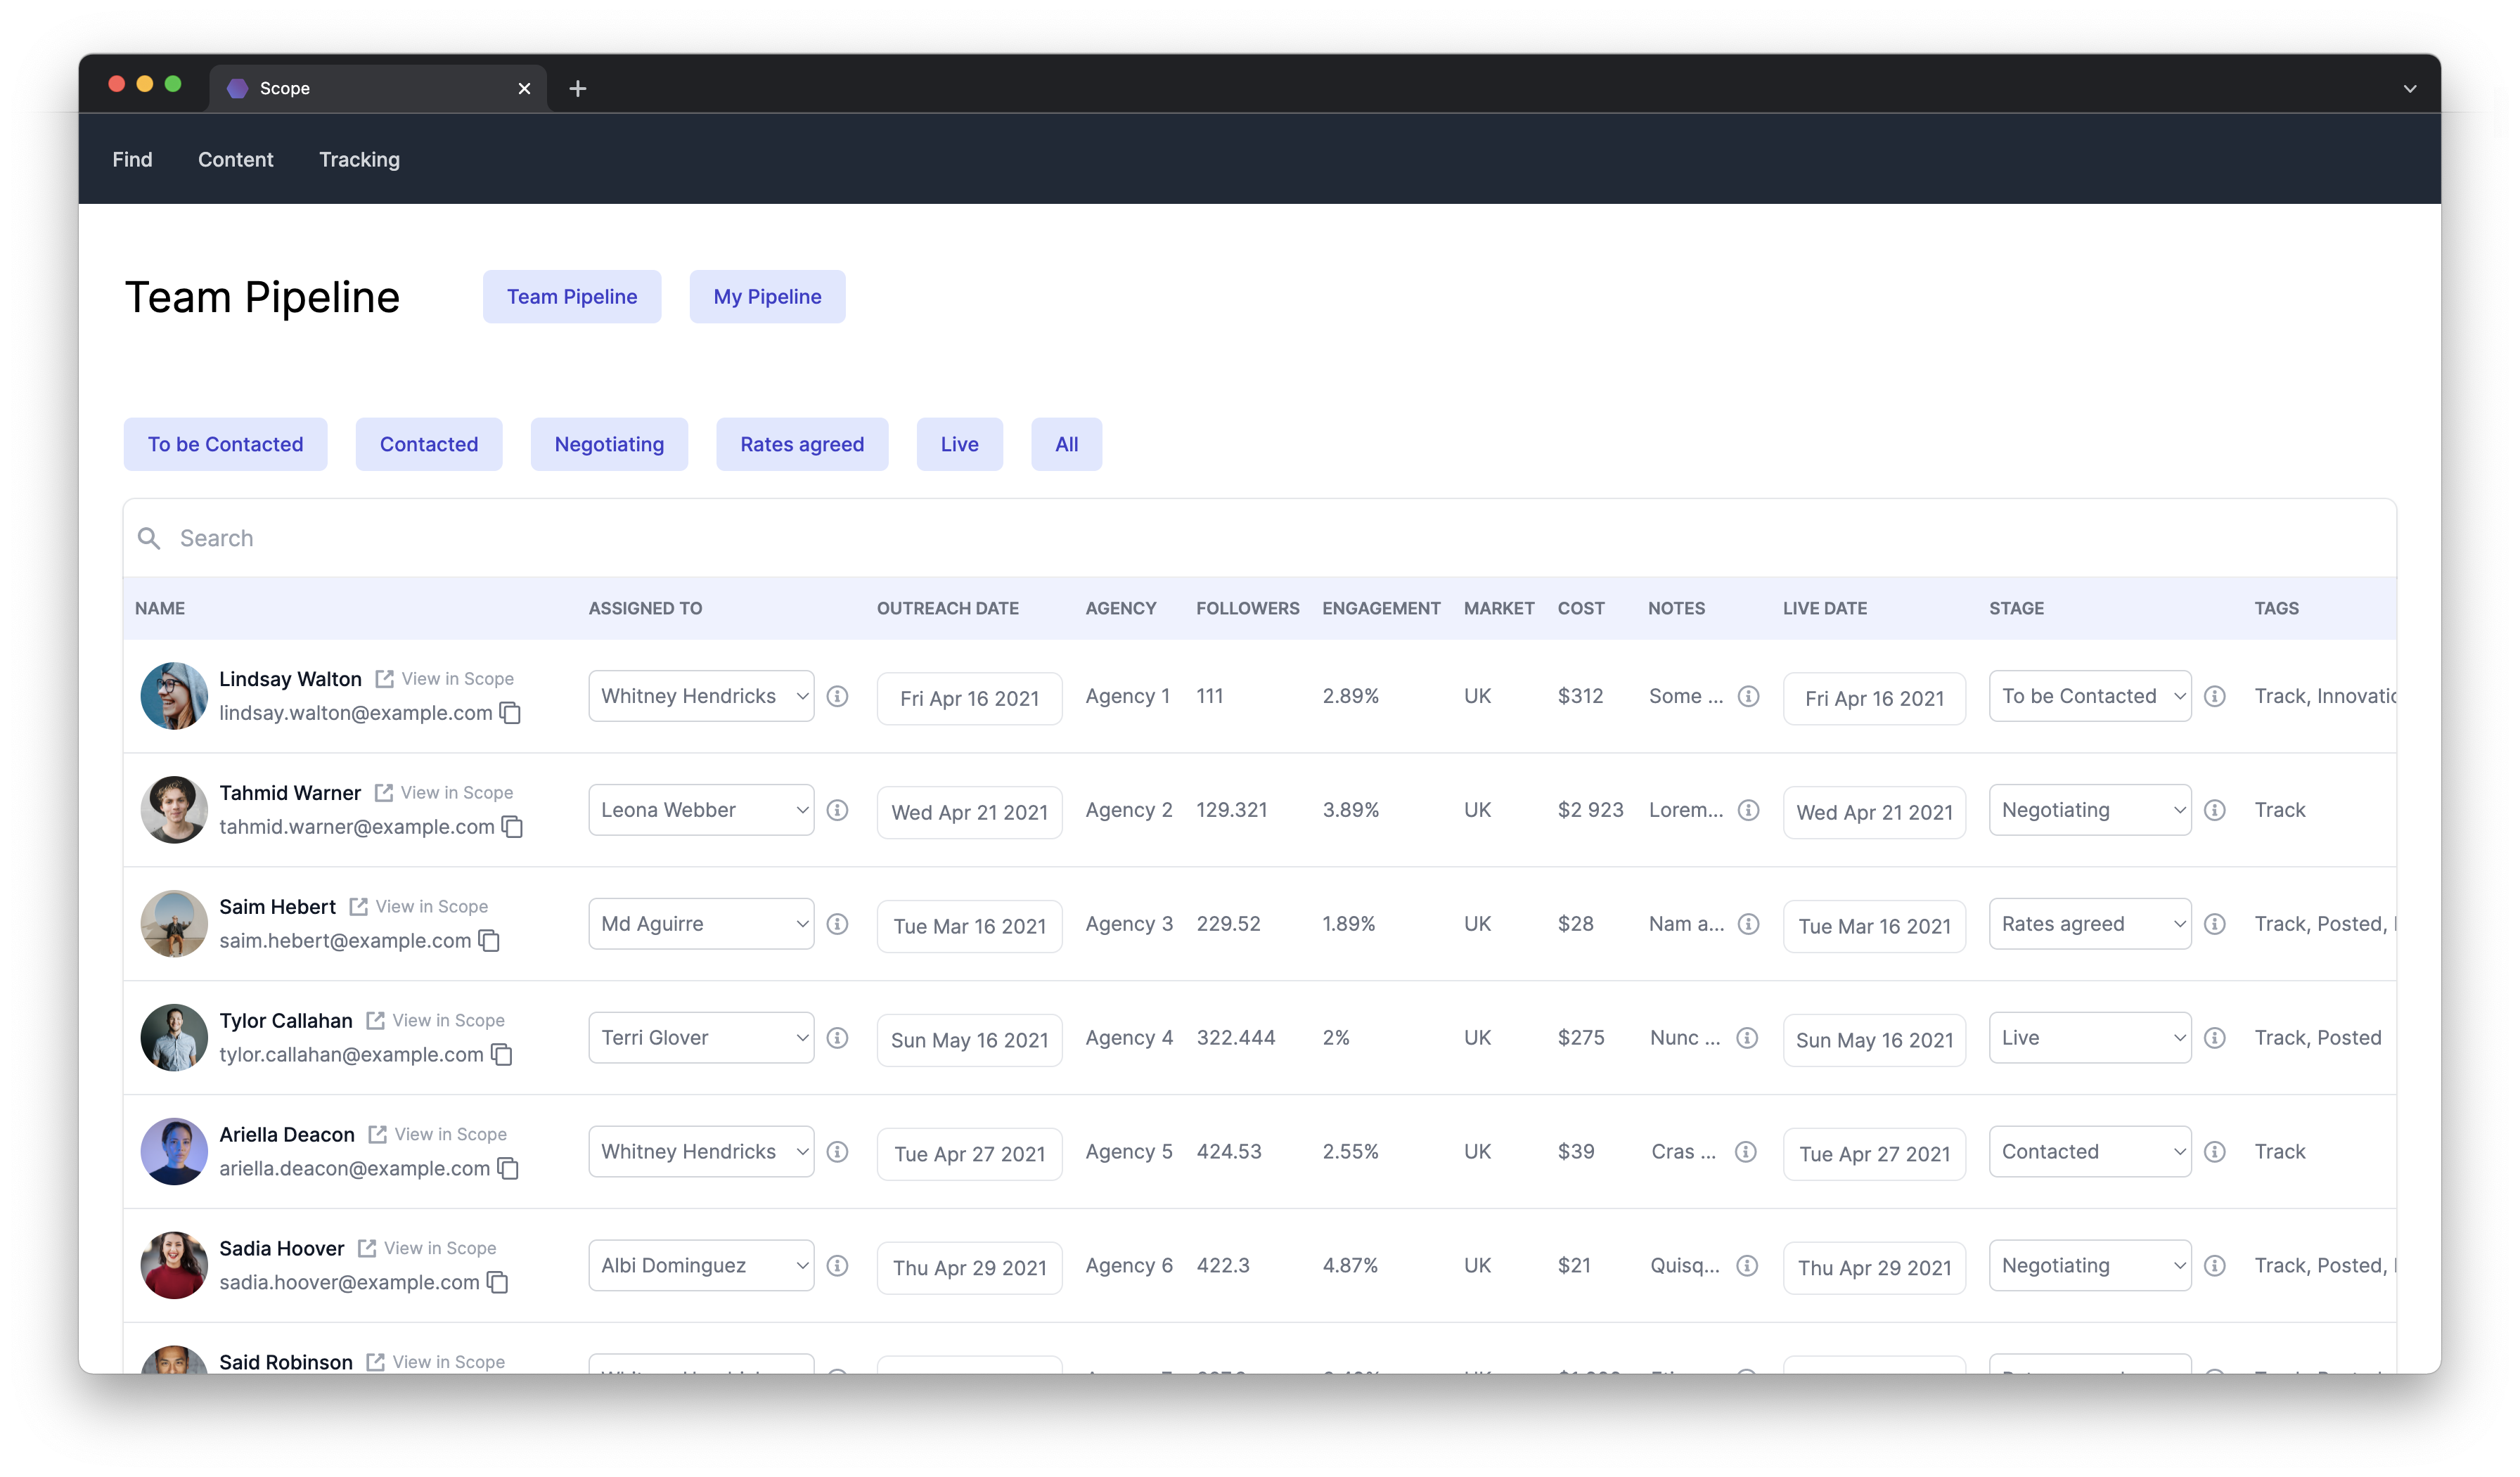
Task: Show All pipeline stages
Action: [1067, 445]
